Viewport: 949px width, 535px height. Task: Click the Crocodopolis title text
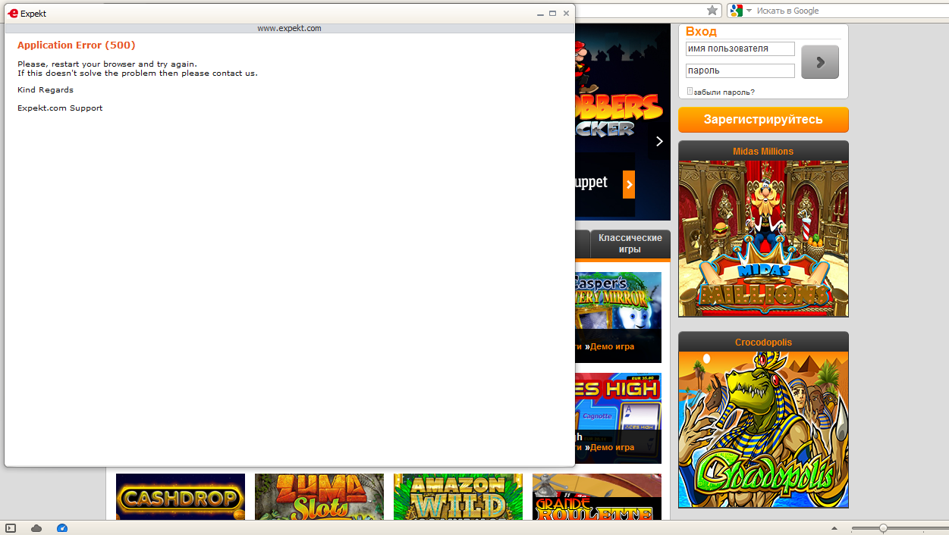pyautogui.click(x=763, y=343)
